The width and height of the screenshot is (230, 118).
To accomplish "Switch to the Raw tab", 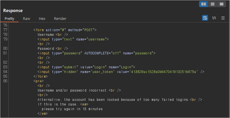I will click(26, 19).
